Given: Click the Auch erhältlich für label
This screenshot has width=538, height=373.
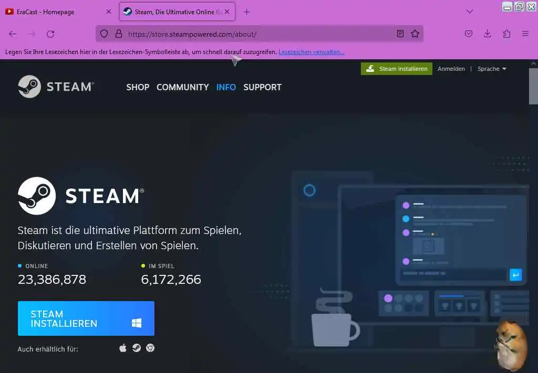Looking at the screenshot, I should [x=48, y=349].
